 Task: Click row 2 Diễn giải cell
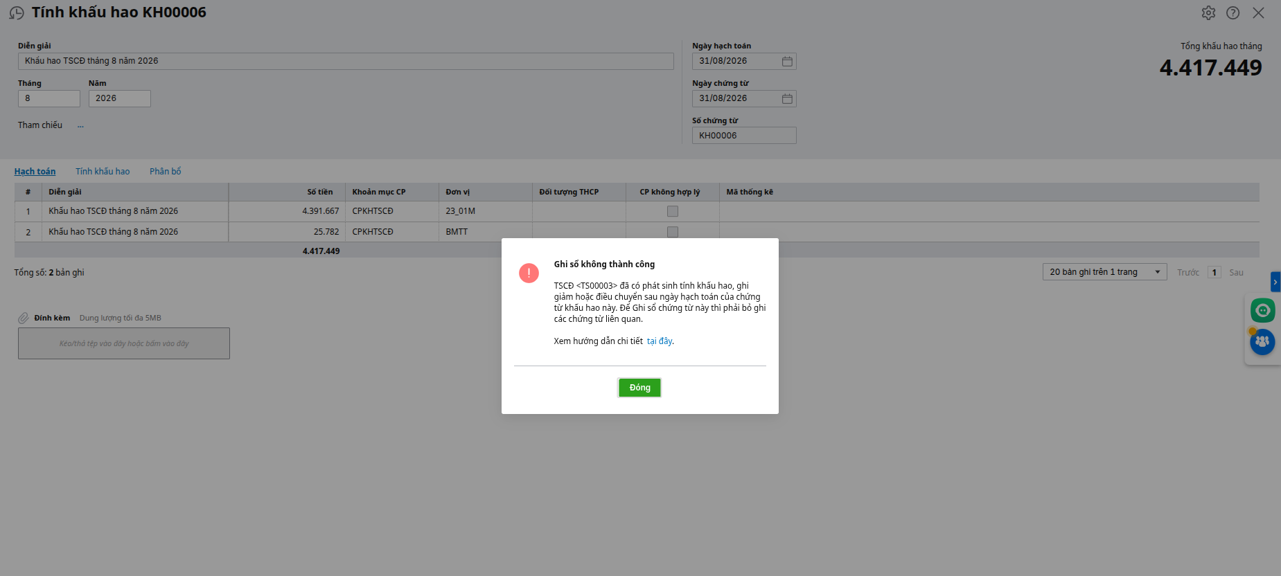click(135, 232)
